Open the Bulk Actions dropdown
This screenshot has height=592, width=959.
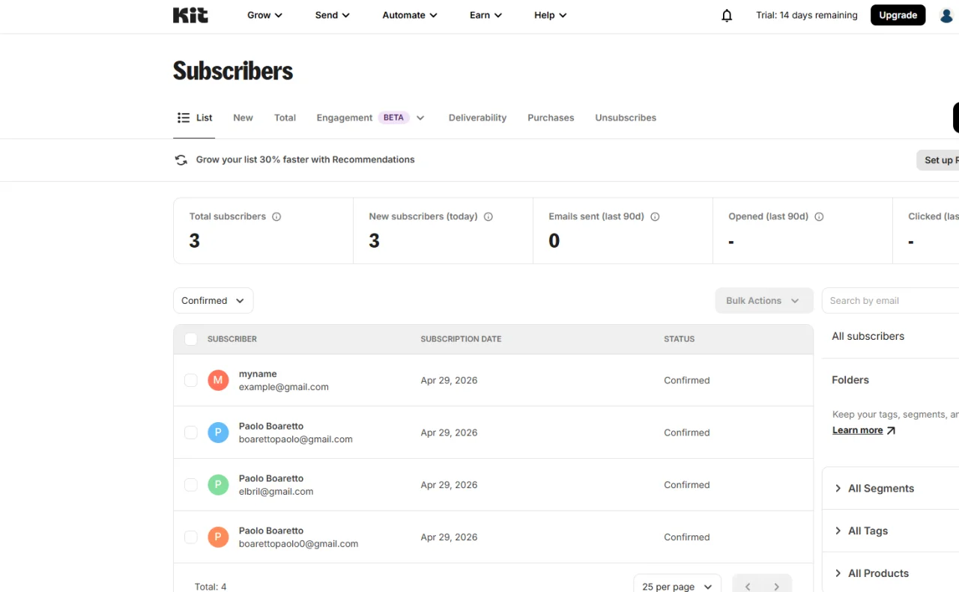click(x=764, y=301)
